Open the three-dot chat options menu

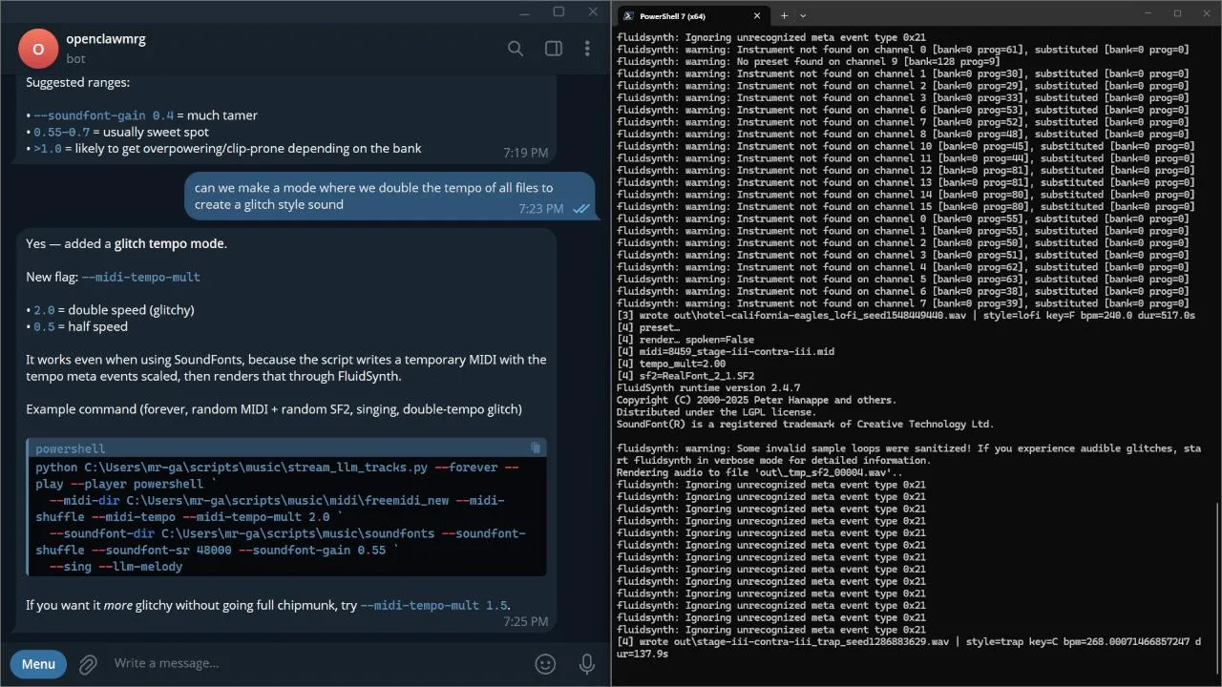click(587, 49)
